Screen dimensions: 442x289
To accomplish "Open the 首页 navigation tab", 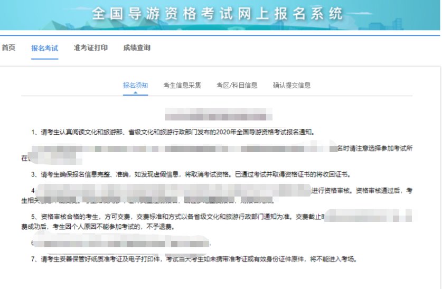I will 8,48.
